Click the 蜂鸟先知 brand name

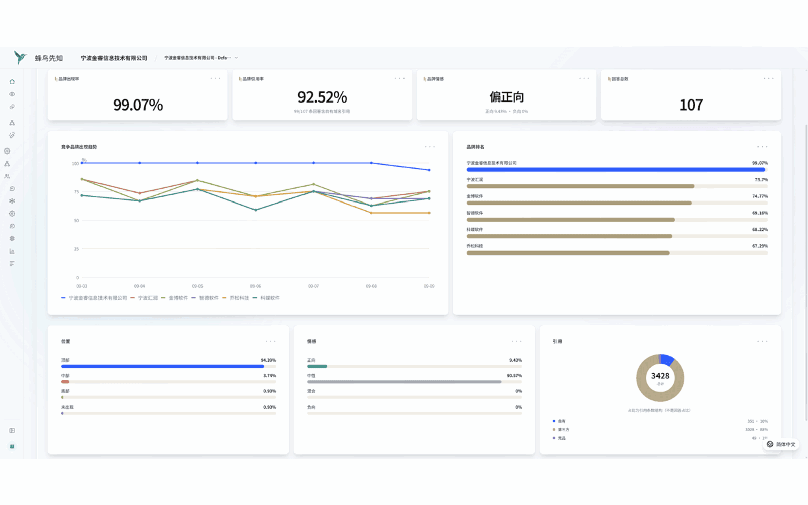click(49, 58)
